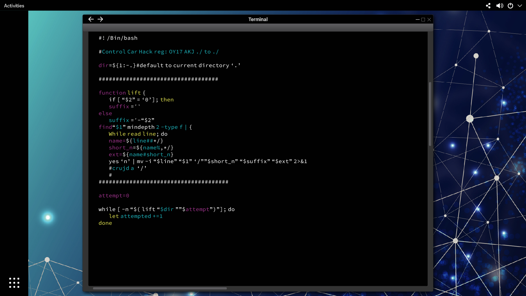The image size is (526, 296).
Task: Click the 'attempt=0' line
Action: [114, 196]
